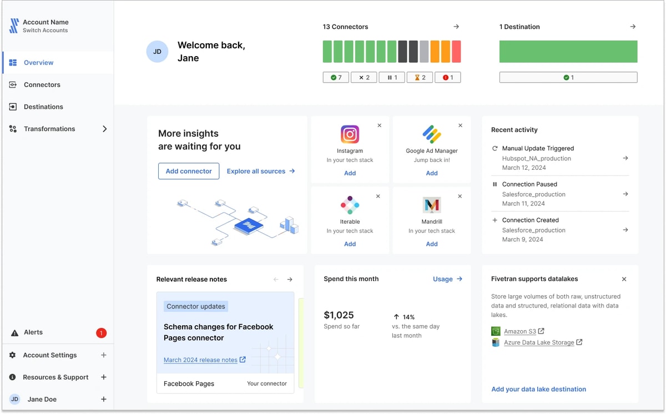The width and height of the screenshot is (666, 414).
Task: Add the Iterable connector
Action: click(350, 244)
